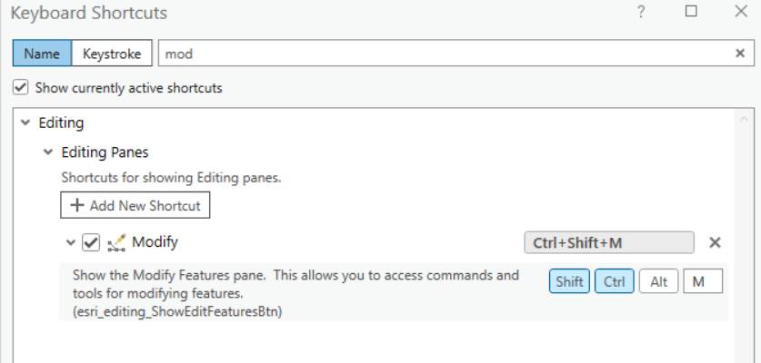Maximize the Keyboard Shortcuts window
This screenshot has height=363, width=761.
(x=691, y=13)
